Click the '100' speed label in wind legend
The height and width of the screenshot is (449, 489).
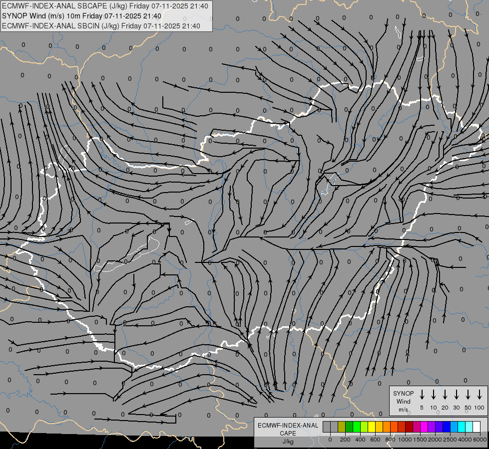480,408
